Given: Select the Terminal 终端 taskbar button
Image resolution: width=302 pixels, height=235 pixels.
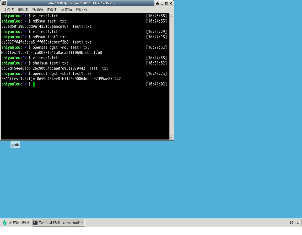Looking at the screenshot, I should coord(59,223).
